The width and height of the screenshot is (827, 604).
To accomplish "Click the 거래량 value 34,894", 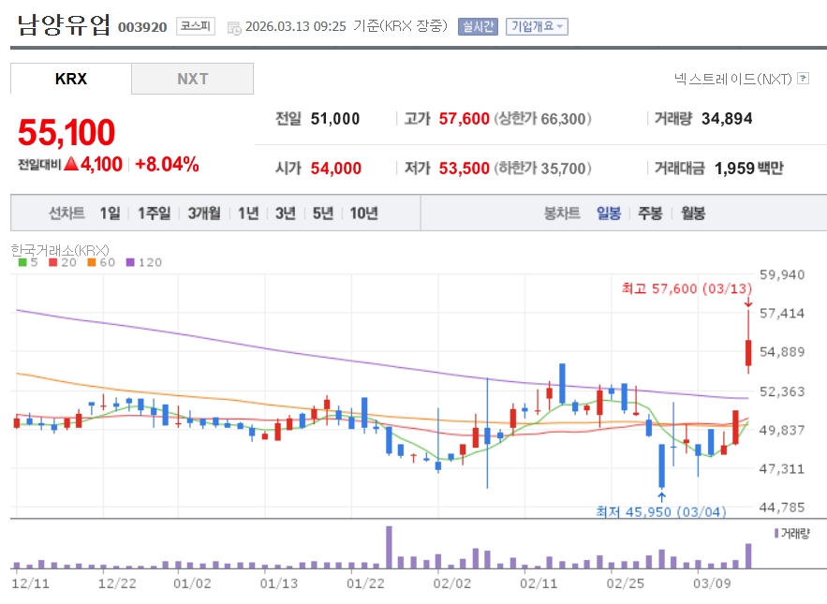I will click(727, 119).
